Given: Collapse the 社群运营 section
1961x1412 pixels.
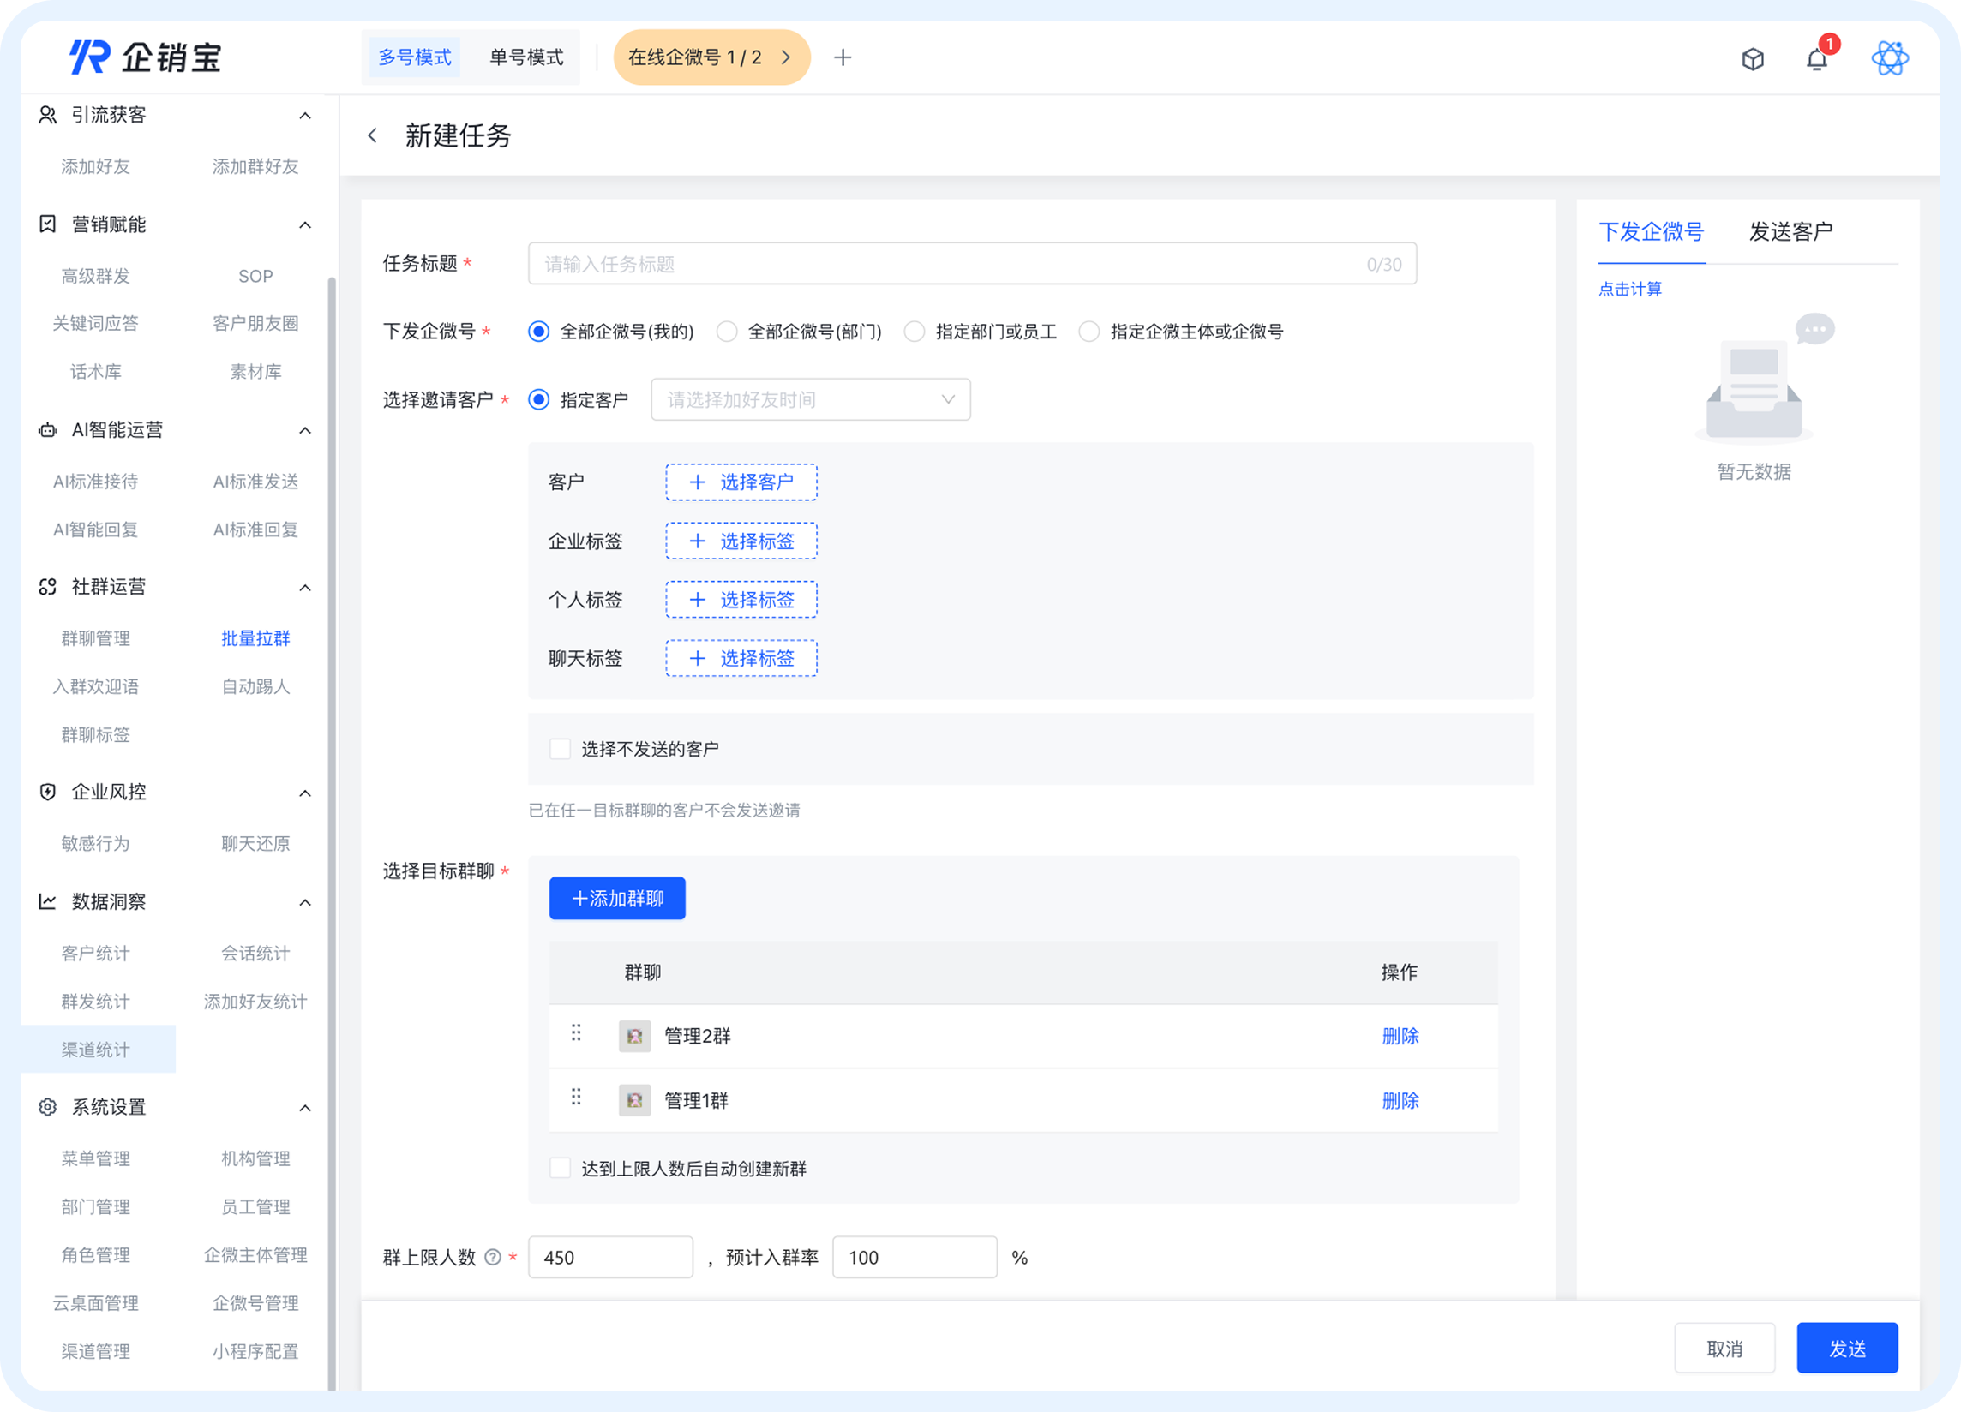Looking at the screenshot, I should click(x=304, y=587).
